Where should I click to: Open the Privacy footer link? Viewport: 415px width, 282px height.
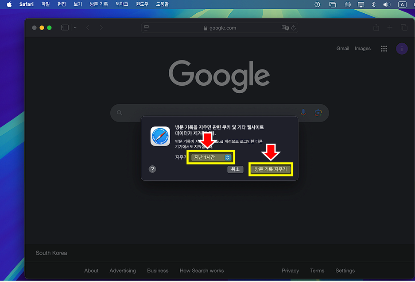pyautogui.click(x=290, y=271)
